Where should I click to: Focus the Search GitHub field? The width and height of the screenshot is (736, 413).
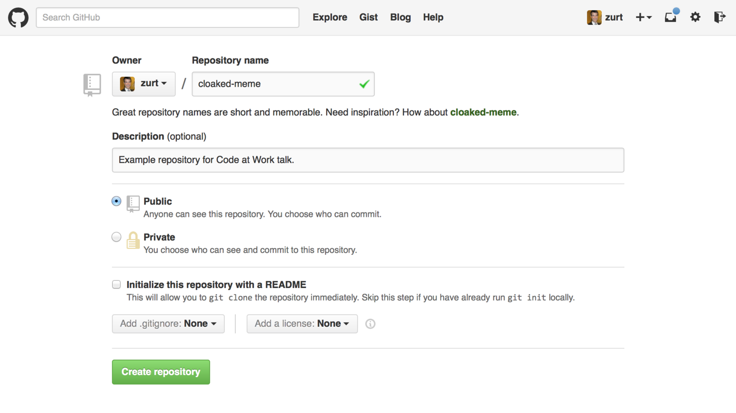167,17
